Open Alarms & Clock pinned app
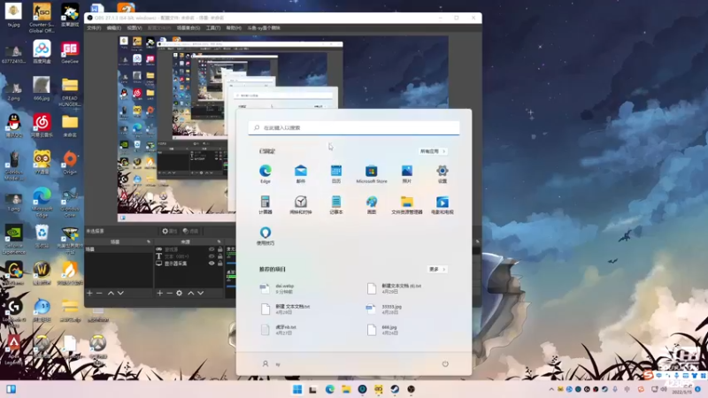This screenshot has width=708, height=398. point(301,204)
